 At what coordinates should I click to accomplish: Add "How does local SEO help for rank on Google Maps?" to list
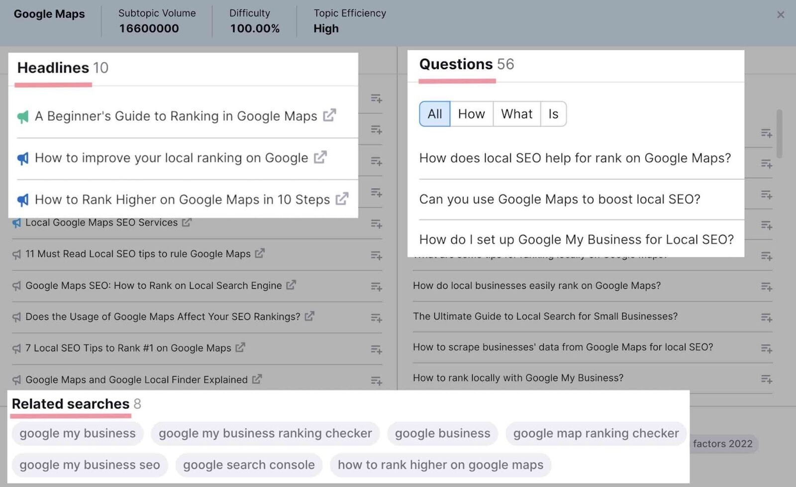[767, 164]
